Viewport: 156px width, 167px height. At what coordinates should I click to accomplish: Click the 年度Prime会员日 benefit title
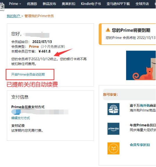(x=143, y=125)
